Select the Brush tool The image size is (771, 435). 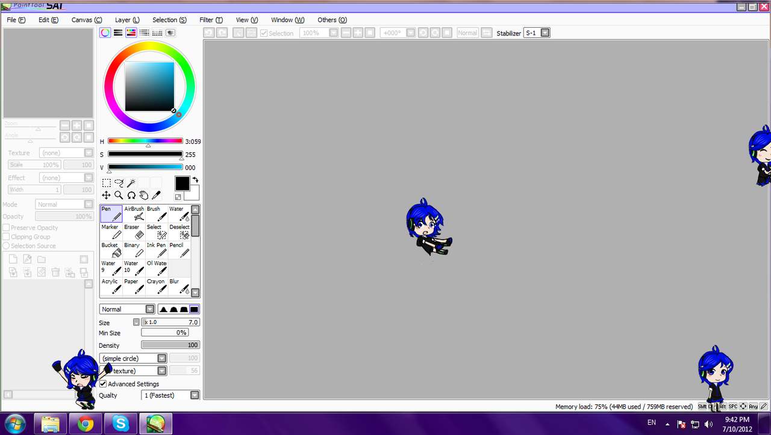(157, 214)
